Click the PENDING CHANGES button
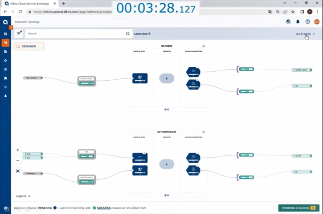This screenshot has height=214, width=323. coord(298,208)
